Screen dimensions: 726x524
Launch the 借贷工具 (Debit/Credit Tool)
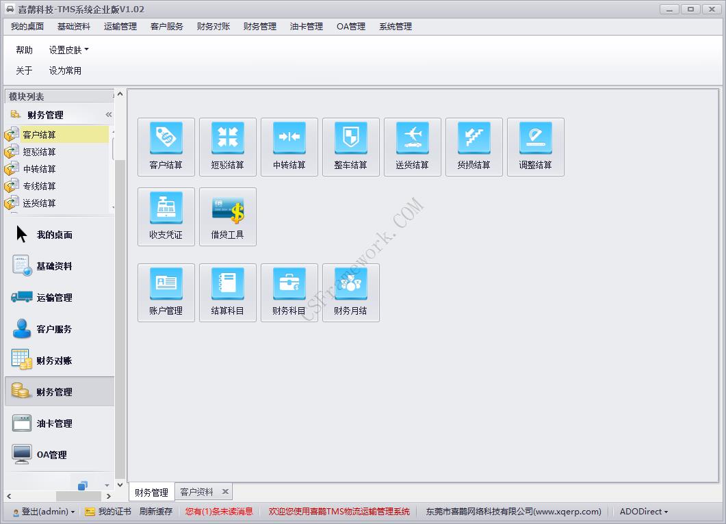pyautogui.click(x=227, y=216)
